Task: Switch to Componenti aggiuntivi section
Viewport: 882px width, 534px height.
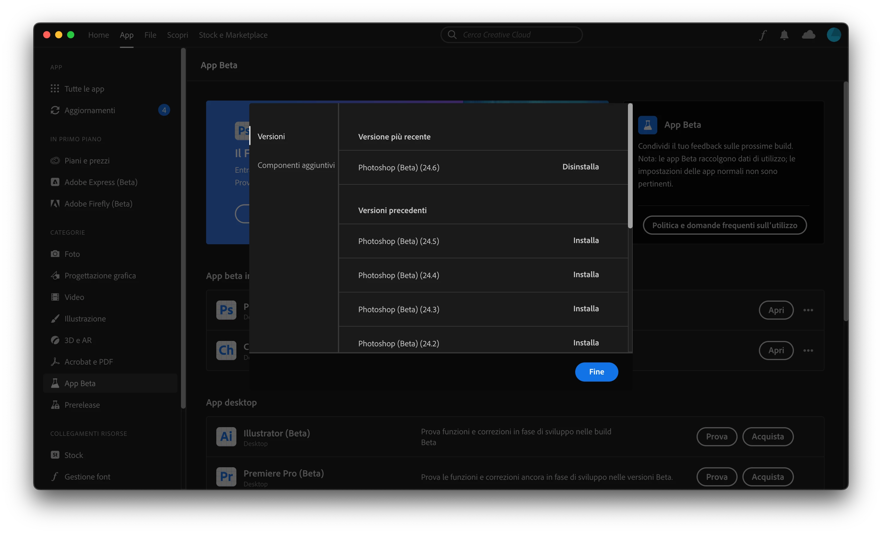Action: coord(296,165)
